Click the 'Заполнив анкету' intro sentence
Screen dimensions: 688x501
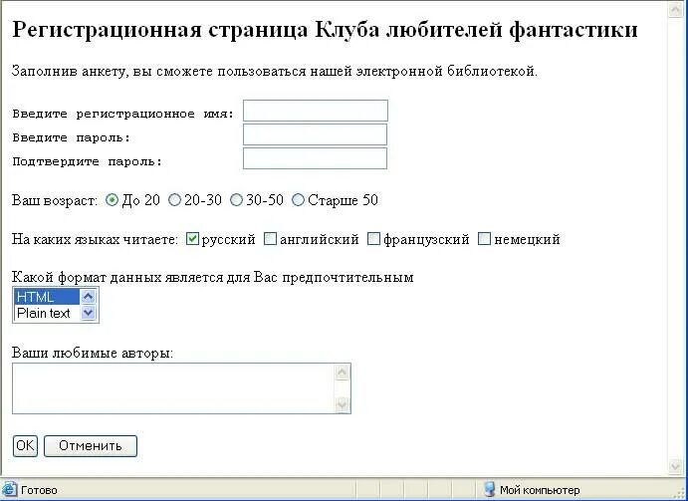coord(275,71)
